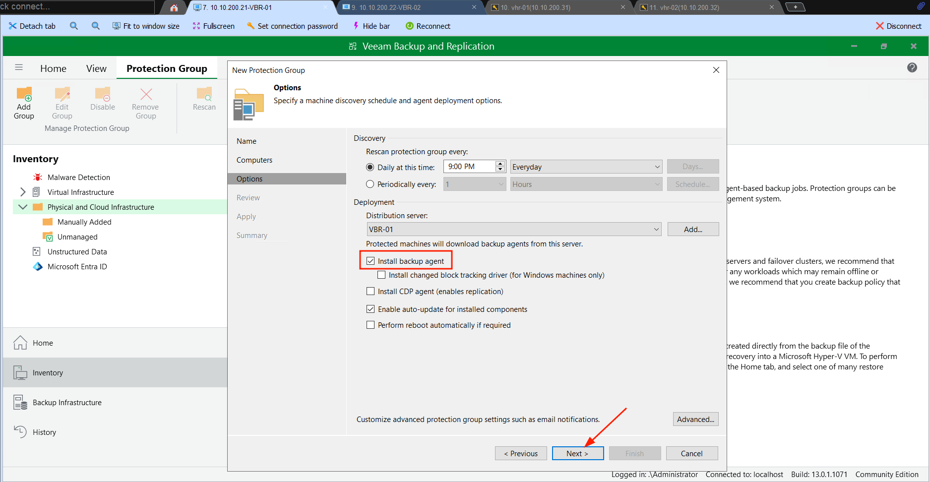Close the 10.10.200.21-VBR-01 connection tab

[x=326, y=7]
